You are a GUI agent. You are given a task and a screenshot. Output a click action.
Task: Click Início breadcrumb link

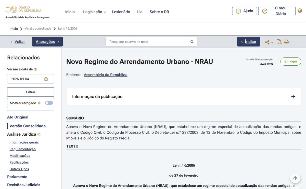point(14,28)
